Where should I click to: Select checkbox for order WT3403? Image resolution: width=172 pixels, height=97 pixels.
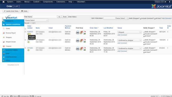[25, 48]
